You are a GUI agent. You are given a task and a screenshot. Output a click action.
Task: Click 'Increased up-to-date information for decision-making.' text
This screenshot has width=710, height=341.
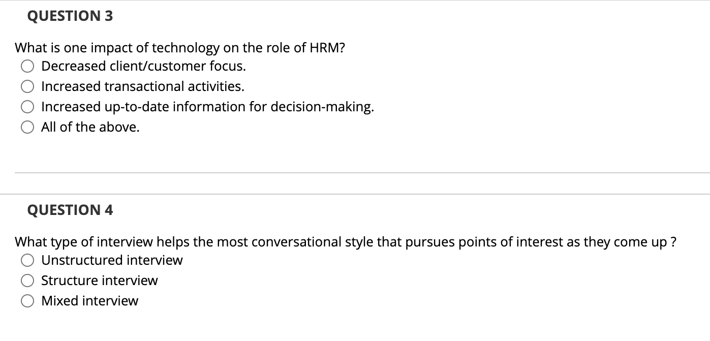tap(207, 107)
